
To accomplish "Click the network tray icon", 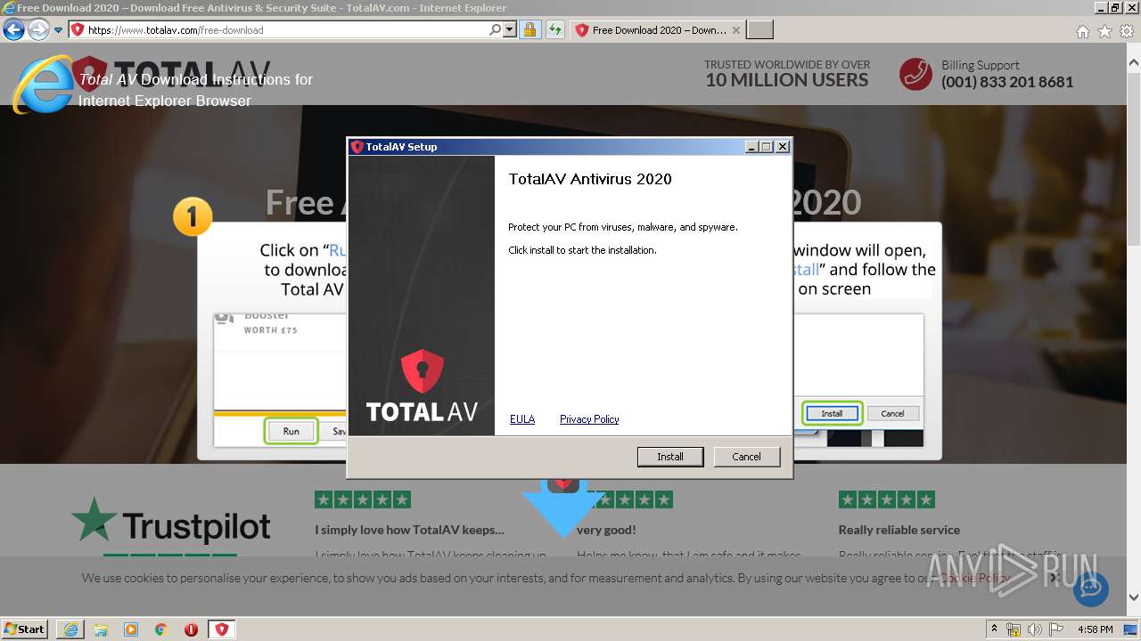I will click(1014, 629).
